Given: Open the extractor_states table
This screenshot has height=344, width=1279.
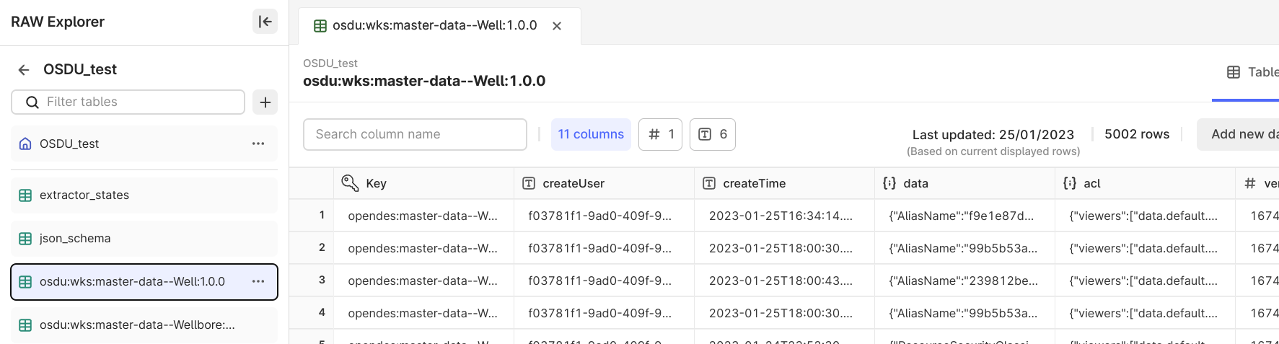Looking at the screenshot, I should click(144, 195).
